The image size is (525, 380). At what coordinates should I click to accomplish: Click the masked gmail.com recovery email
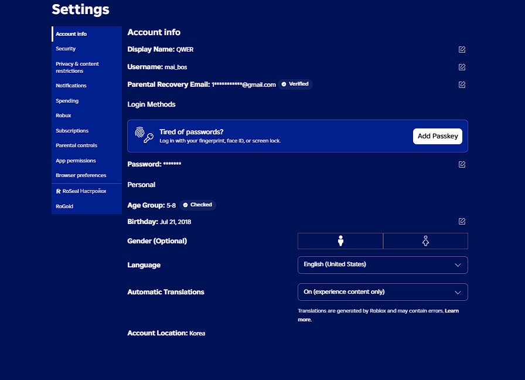coord(244,84)
